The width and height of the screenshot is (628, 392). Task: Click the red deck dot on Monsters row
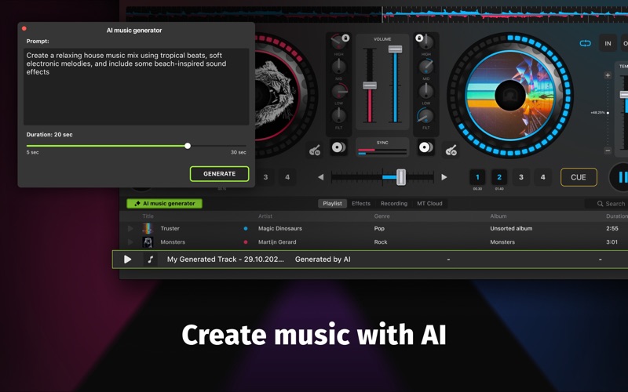tap(246, 242)
